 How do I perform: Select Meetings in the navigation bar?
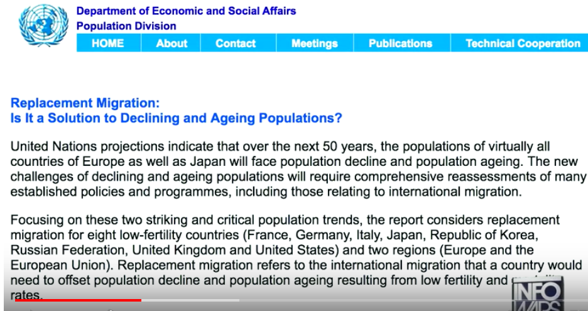pyautogui.click(x=314, y=43)
